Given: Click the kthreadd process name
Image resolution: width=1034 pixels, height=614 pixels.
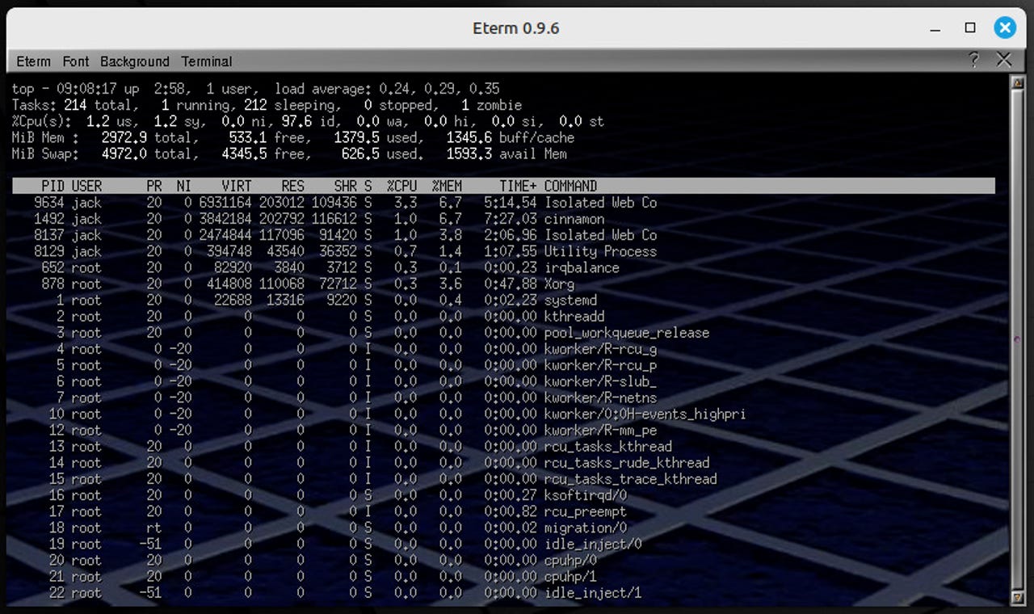Looking at the screenshot, I should click(574, 316).
